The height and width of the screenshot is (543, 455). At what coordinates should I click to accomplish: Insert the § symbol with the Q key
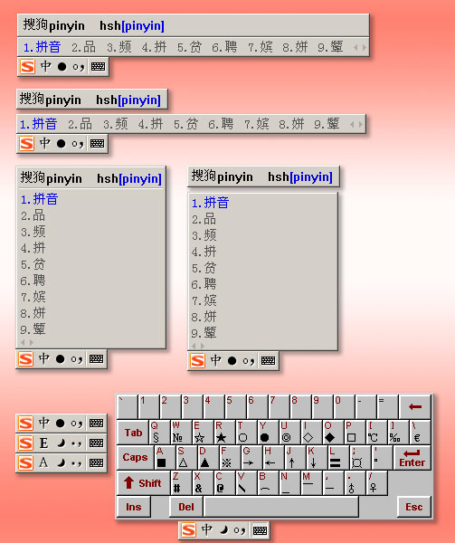click(159, 433)
